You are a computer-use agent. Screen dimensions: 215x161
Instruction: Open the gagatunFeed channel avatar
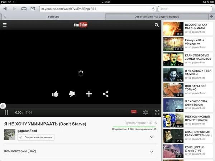(x=10, y=135)
